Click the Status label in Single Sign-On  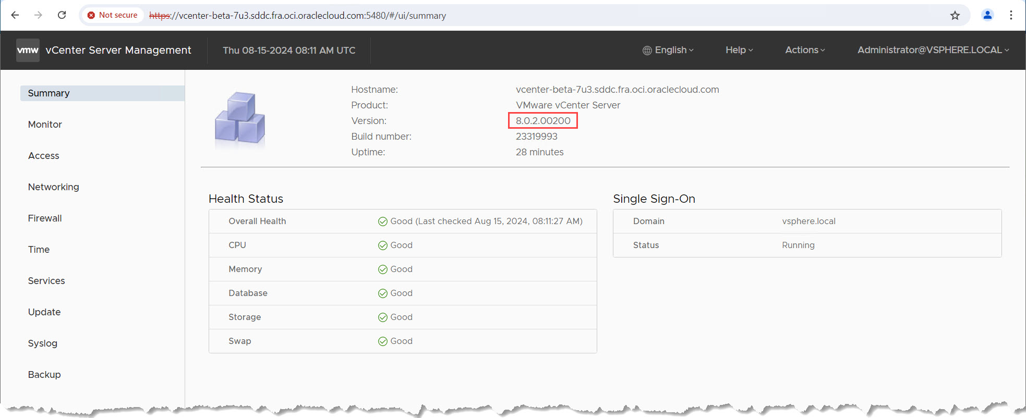(646, 245)
